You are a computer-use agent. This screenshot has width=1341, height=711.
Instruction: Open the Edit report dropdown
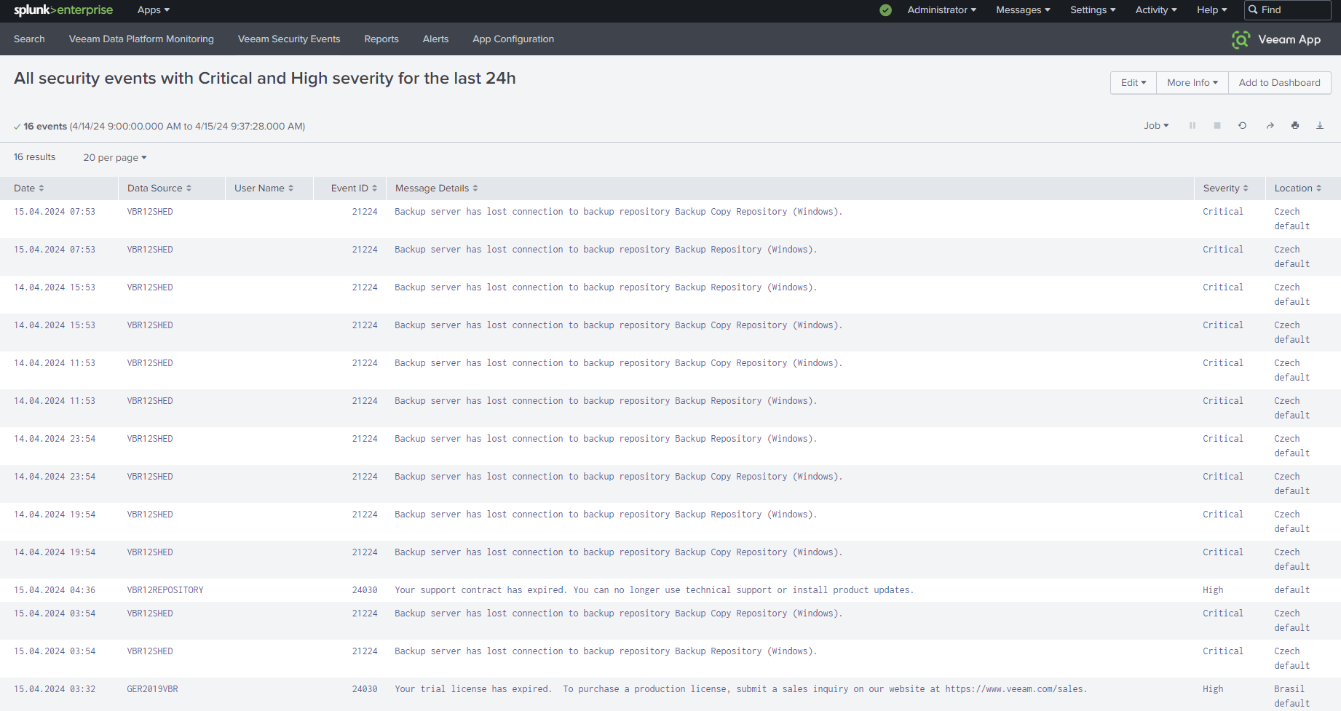[x=1134, y=83]
